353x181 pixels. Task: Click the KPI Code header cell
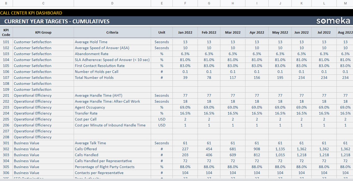[x=6, y=32]
